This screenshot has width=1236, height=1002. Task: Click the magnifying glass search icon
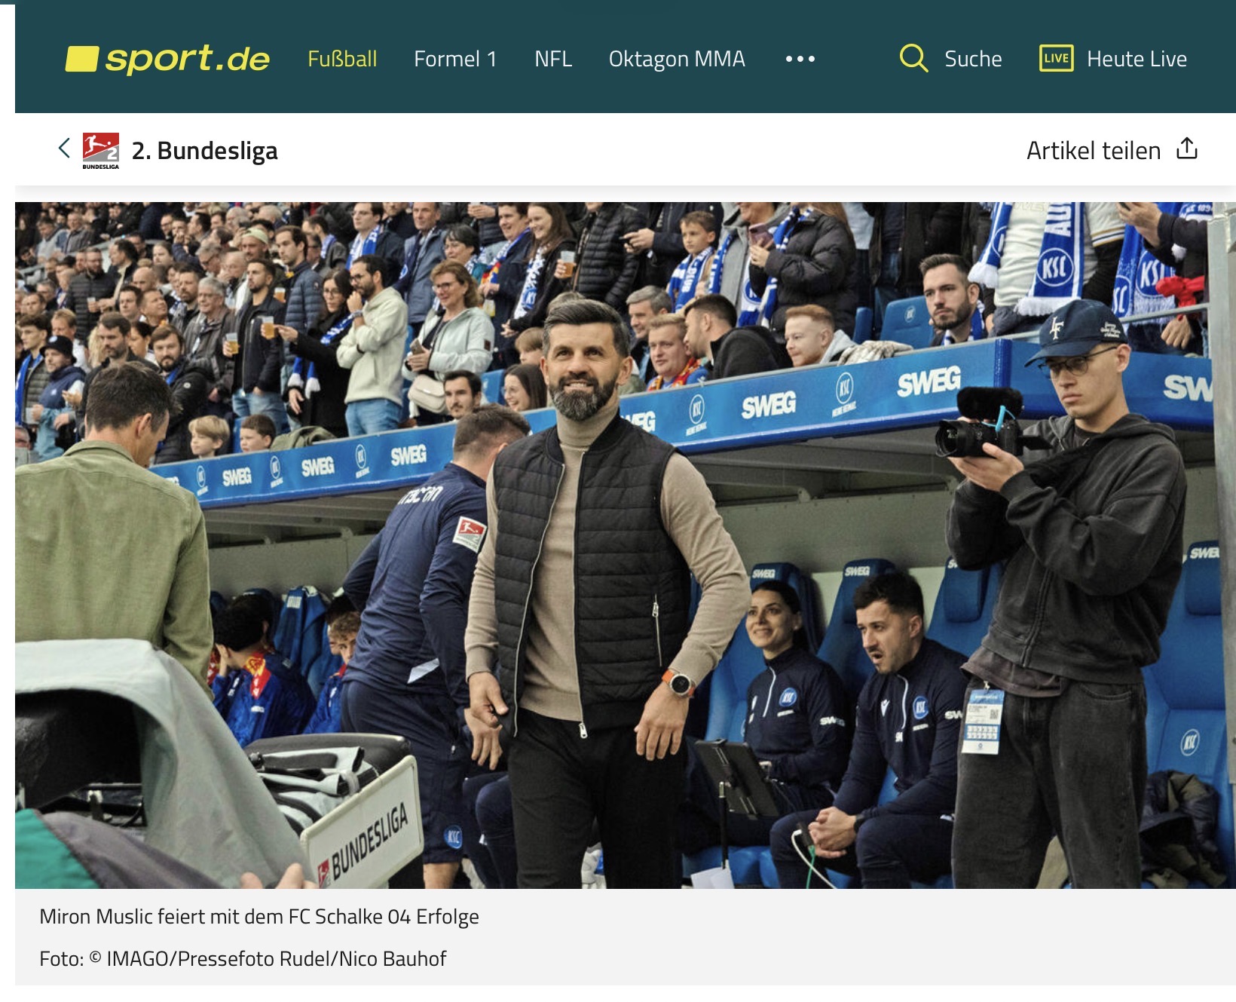coord(913,58)
